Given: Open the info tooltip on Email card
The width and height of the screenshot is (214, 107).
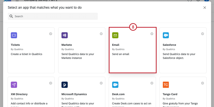Looking at the screenshot, I should point(152,34).
